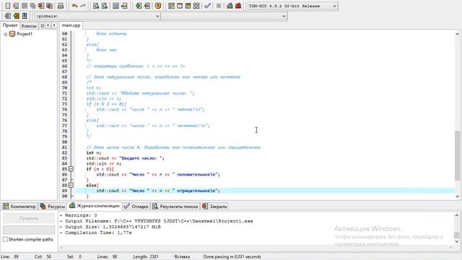This screenshot has height=260, width=462.
Task: Open the Ресурсы bottom tab
Action: tap(53, 207)
